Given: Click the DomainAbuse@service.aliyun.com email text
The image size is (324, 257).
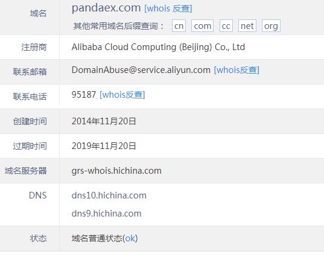Looking at the screenshot, I should pos(141,70).
